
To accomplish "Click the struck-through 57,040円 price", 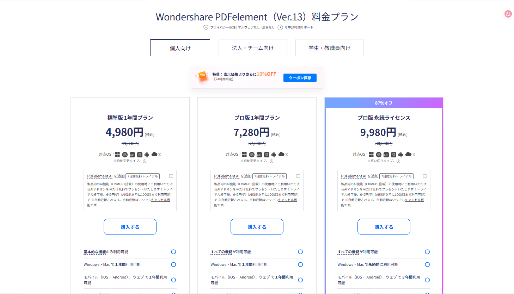I will tap(257, 144).
